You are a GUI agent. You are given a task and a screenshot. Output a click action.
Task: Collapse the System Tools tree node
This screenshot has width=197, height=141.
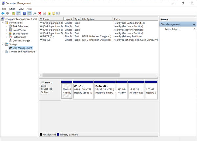pyautogui.click(x=3, y=23)
